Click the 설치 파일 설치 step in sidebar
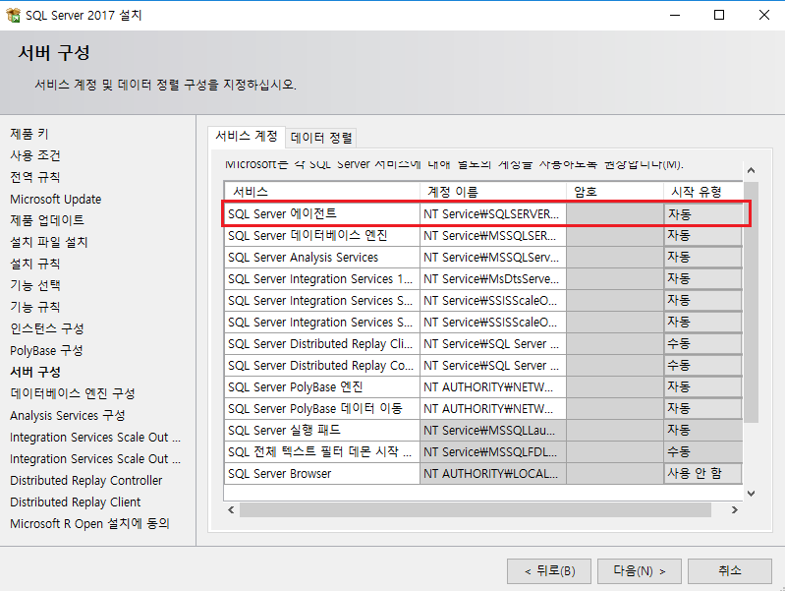This screenshot has height=591, width=785. click(x=49, y=242)
